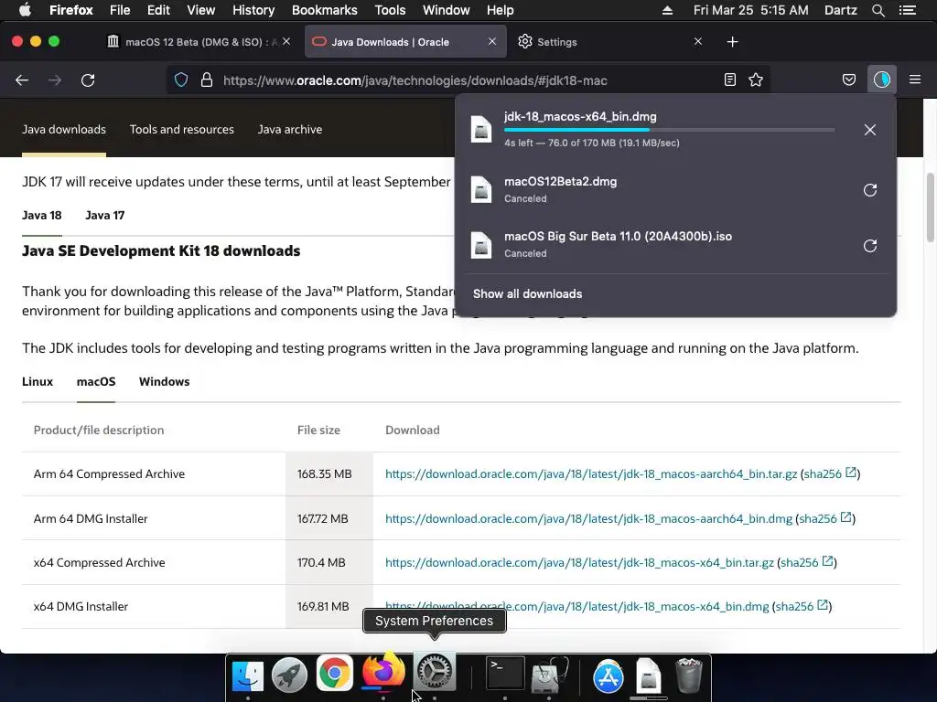The image size is (937, 702).
Task: Download the macos-aarch64_bin.dmg link
Action: 588,519
